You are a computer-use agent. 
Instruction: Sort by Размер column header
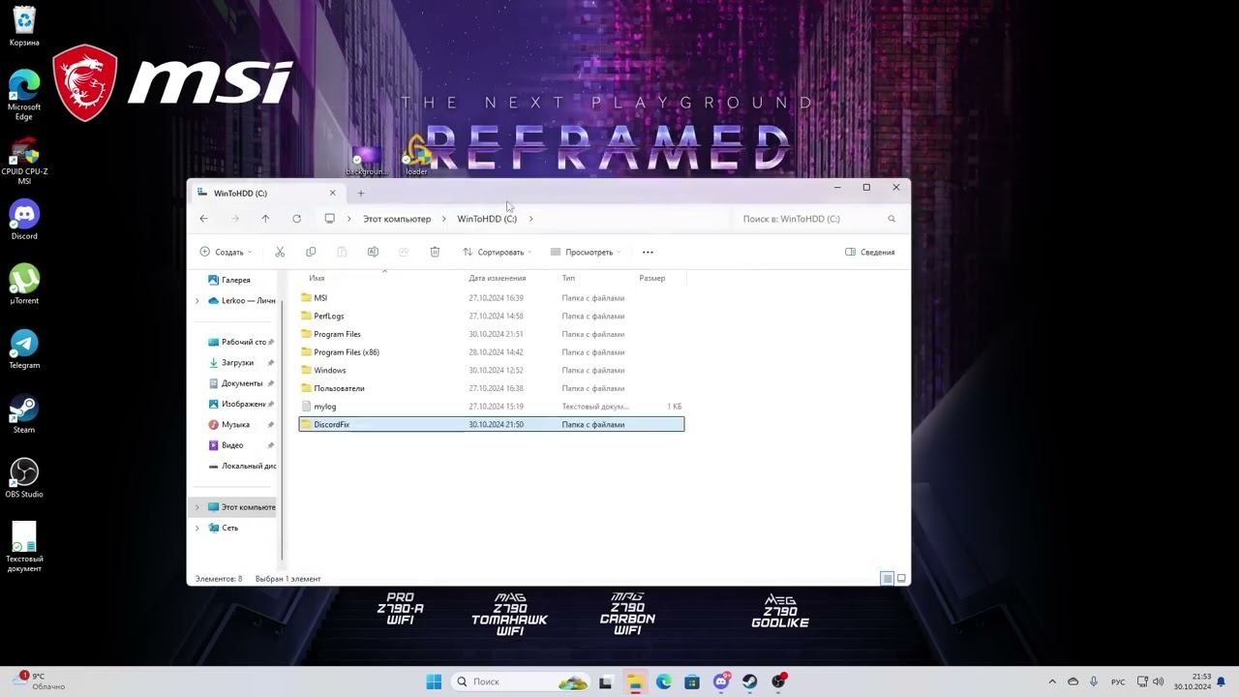click(651, 278)
